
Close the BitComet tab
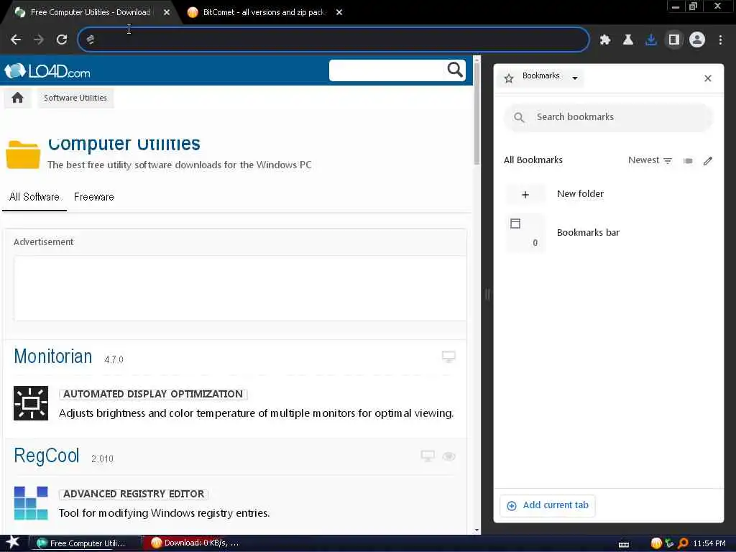[339, 13]
